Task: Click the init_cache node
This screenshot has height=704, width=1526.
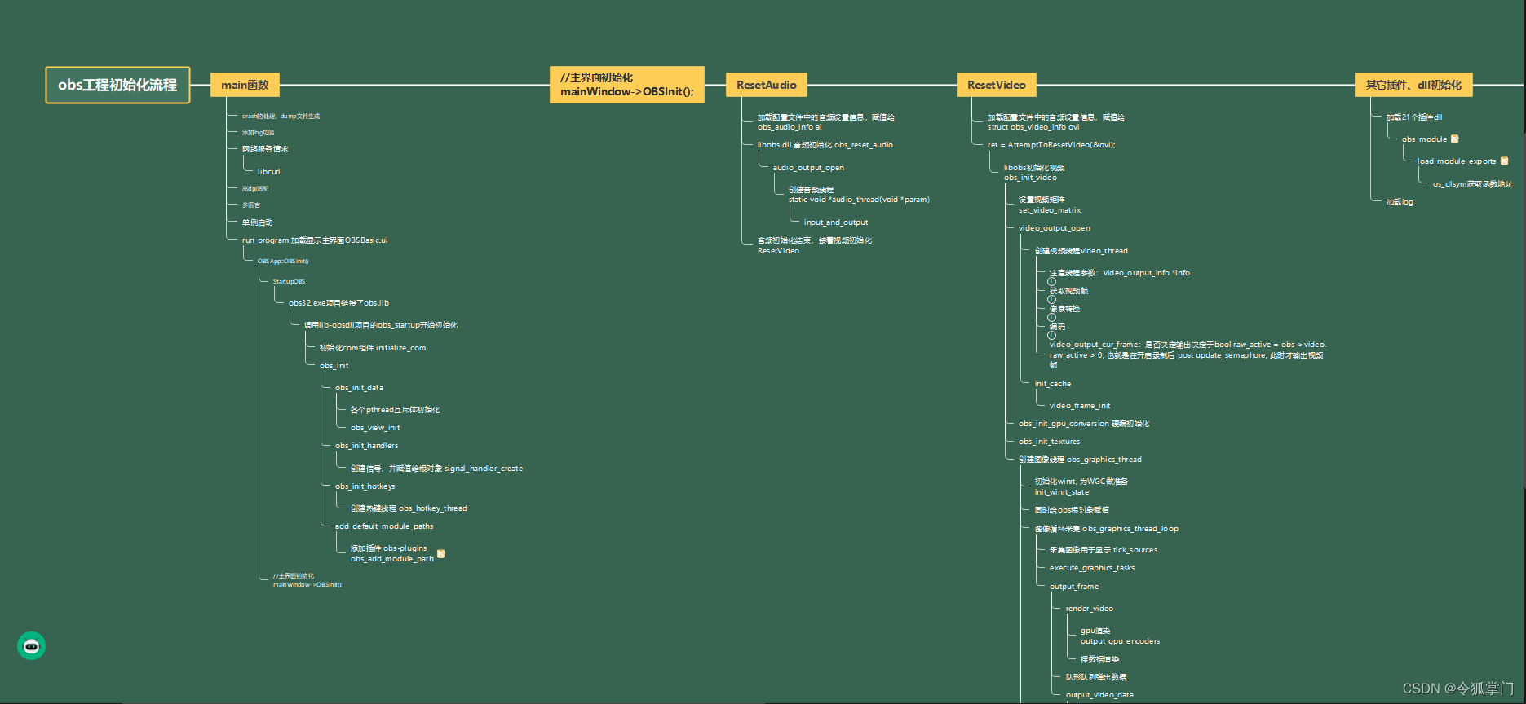Action: click(x=1053, y=384)
